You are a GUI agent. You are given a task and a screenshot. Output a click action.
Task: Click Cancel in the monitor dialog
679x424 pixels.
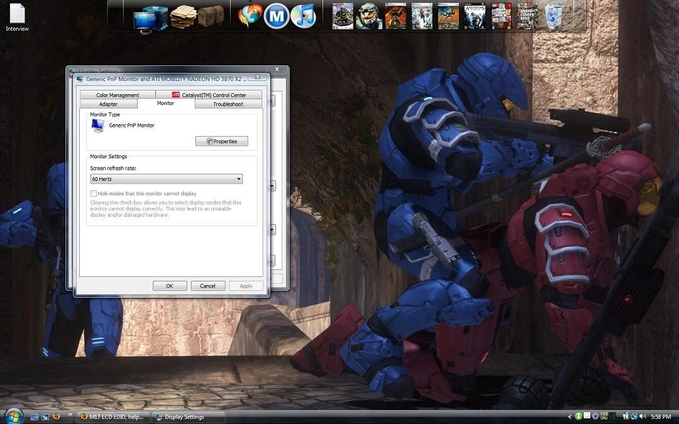point(208,286)
